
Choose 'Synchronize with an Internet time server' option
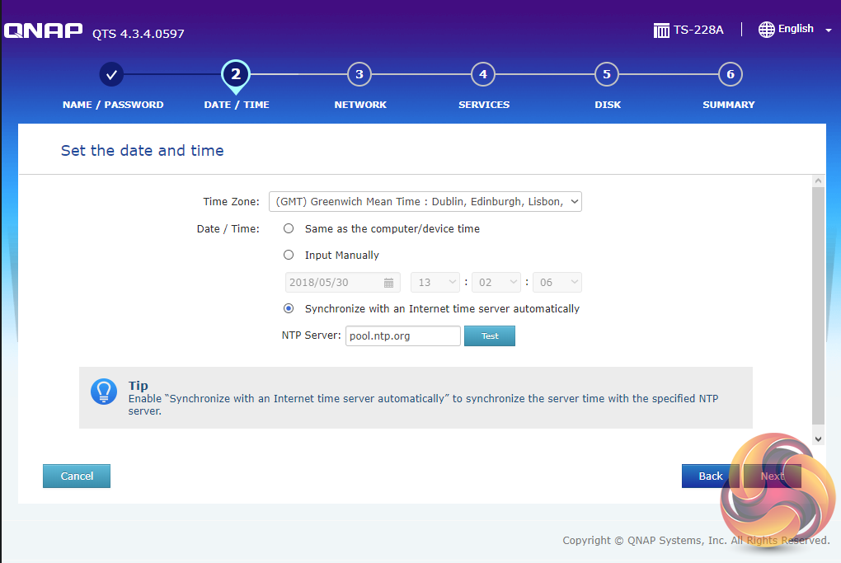289,308
